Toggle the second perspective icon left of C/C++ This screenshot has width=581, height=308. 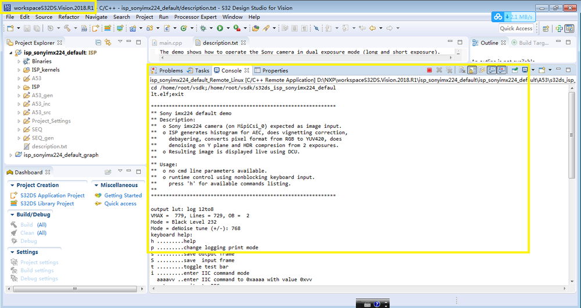click(x=559, y=28)
